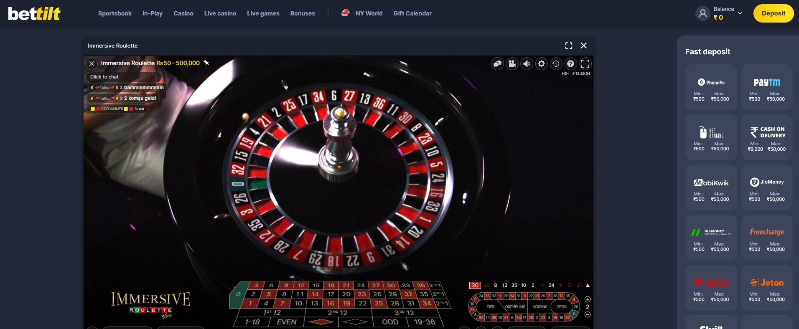Bet on ODD

point(390,322)
